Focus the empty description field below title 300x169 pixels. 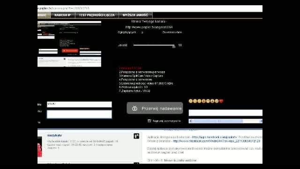[x=79, y=114]
